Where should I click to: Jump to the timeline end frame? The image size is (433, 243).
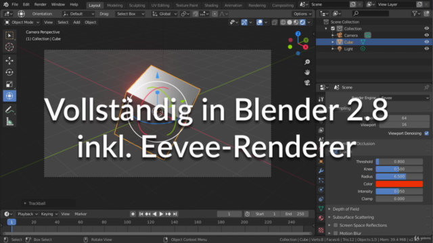[x=175, y=214]
